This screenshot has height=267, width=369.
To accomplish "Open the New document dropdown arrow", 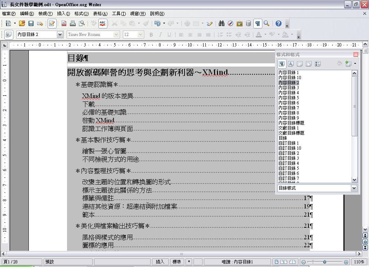I will tap(14, 23).
